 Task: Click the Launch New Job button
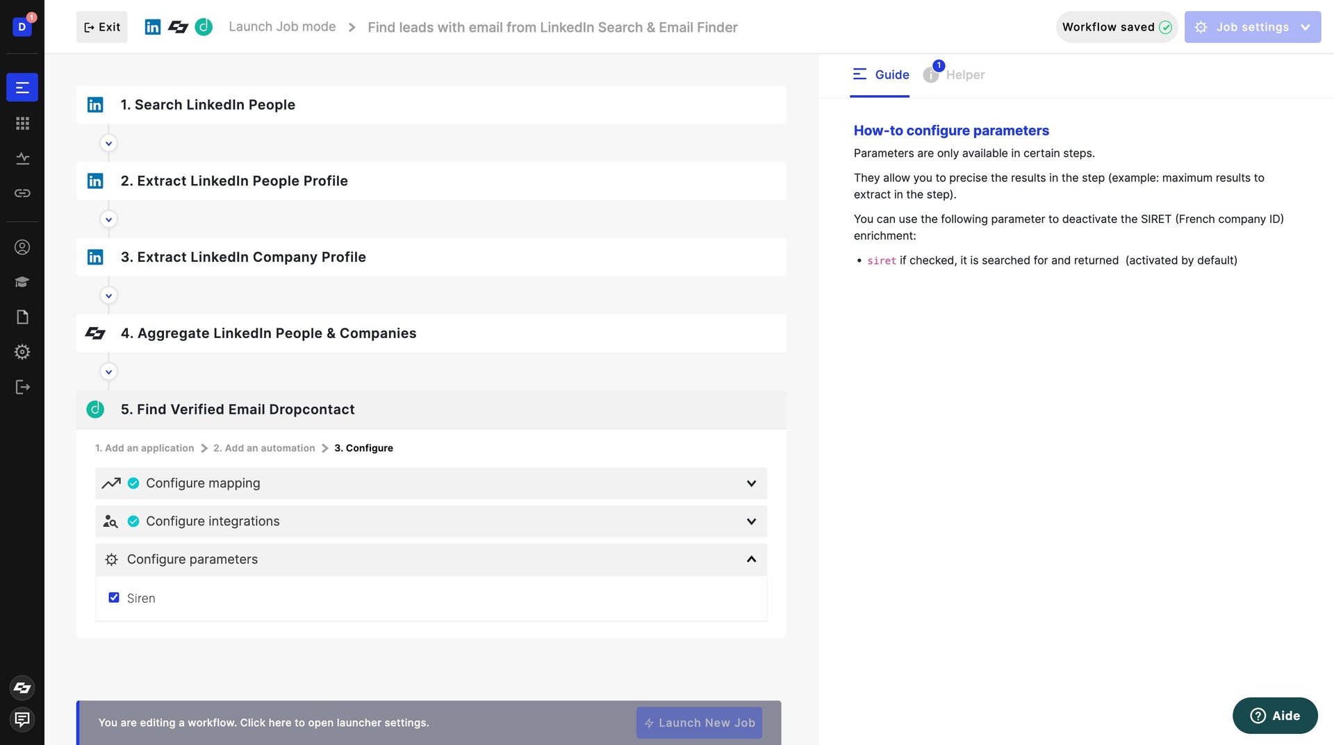point(699,723)
